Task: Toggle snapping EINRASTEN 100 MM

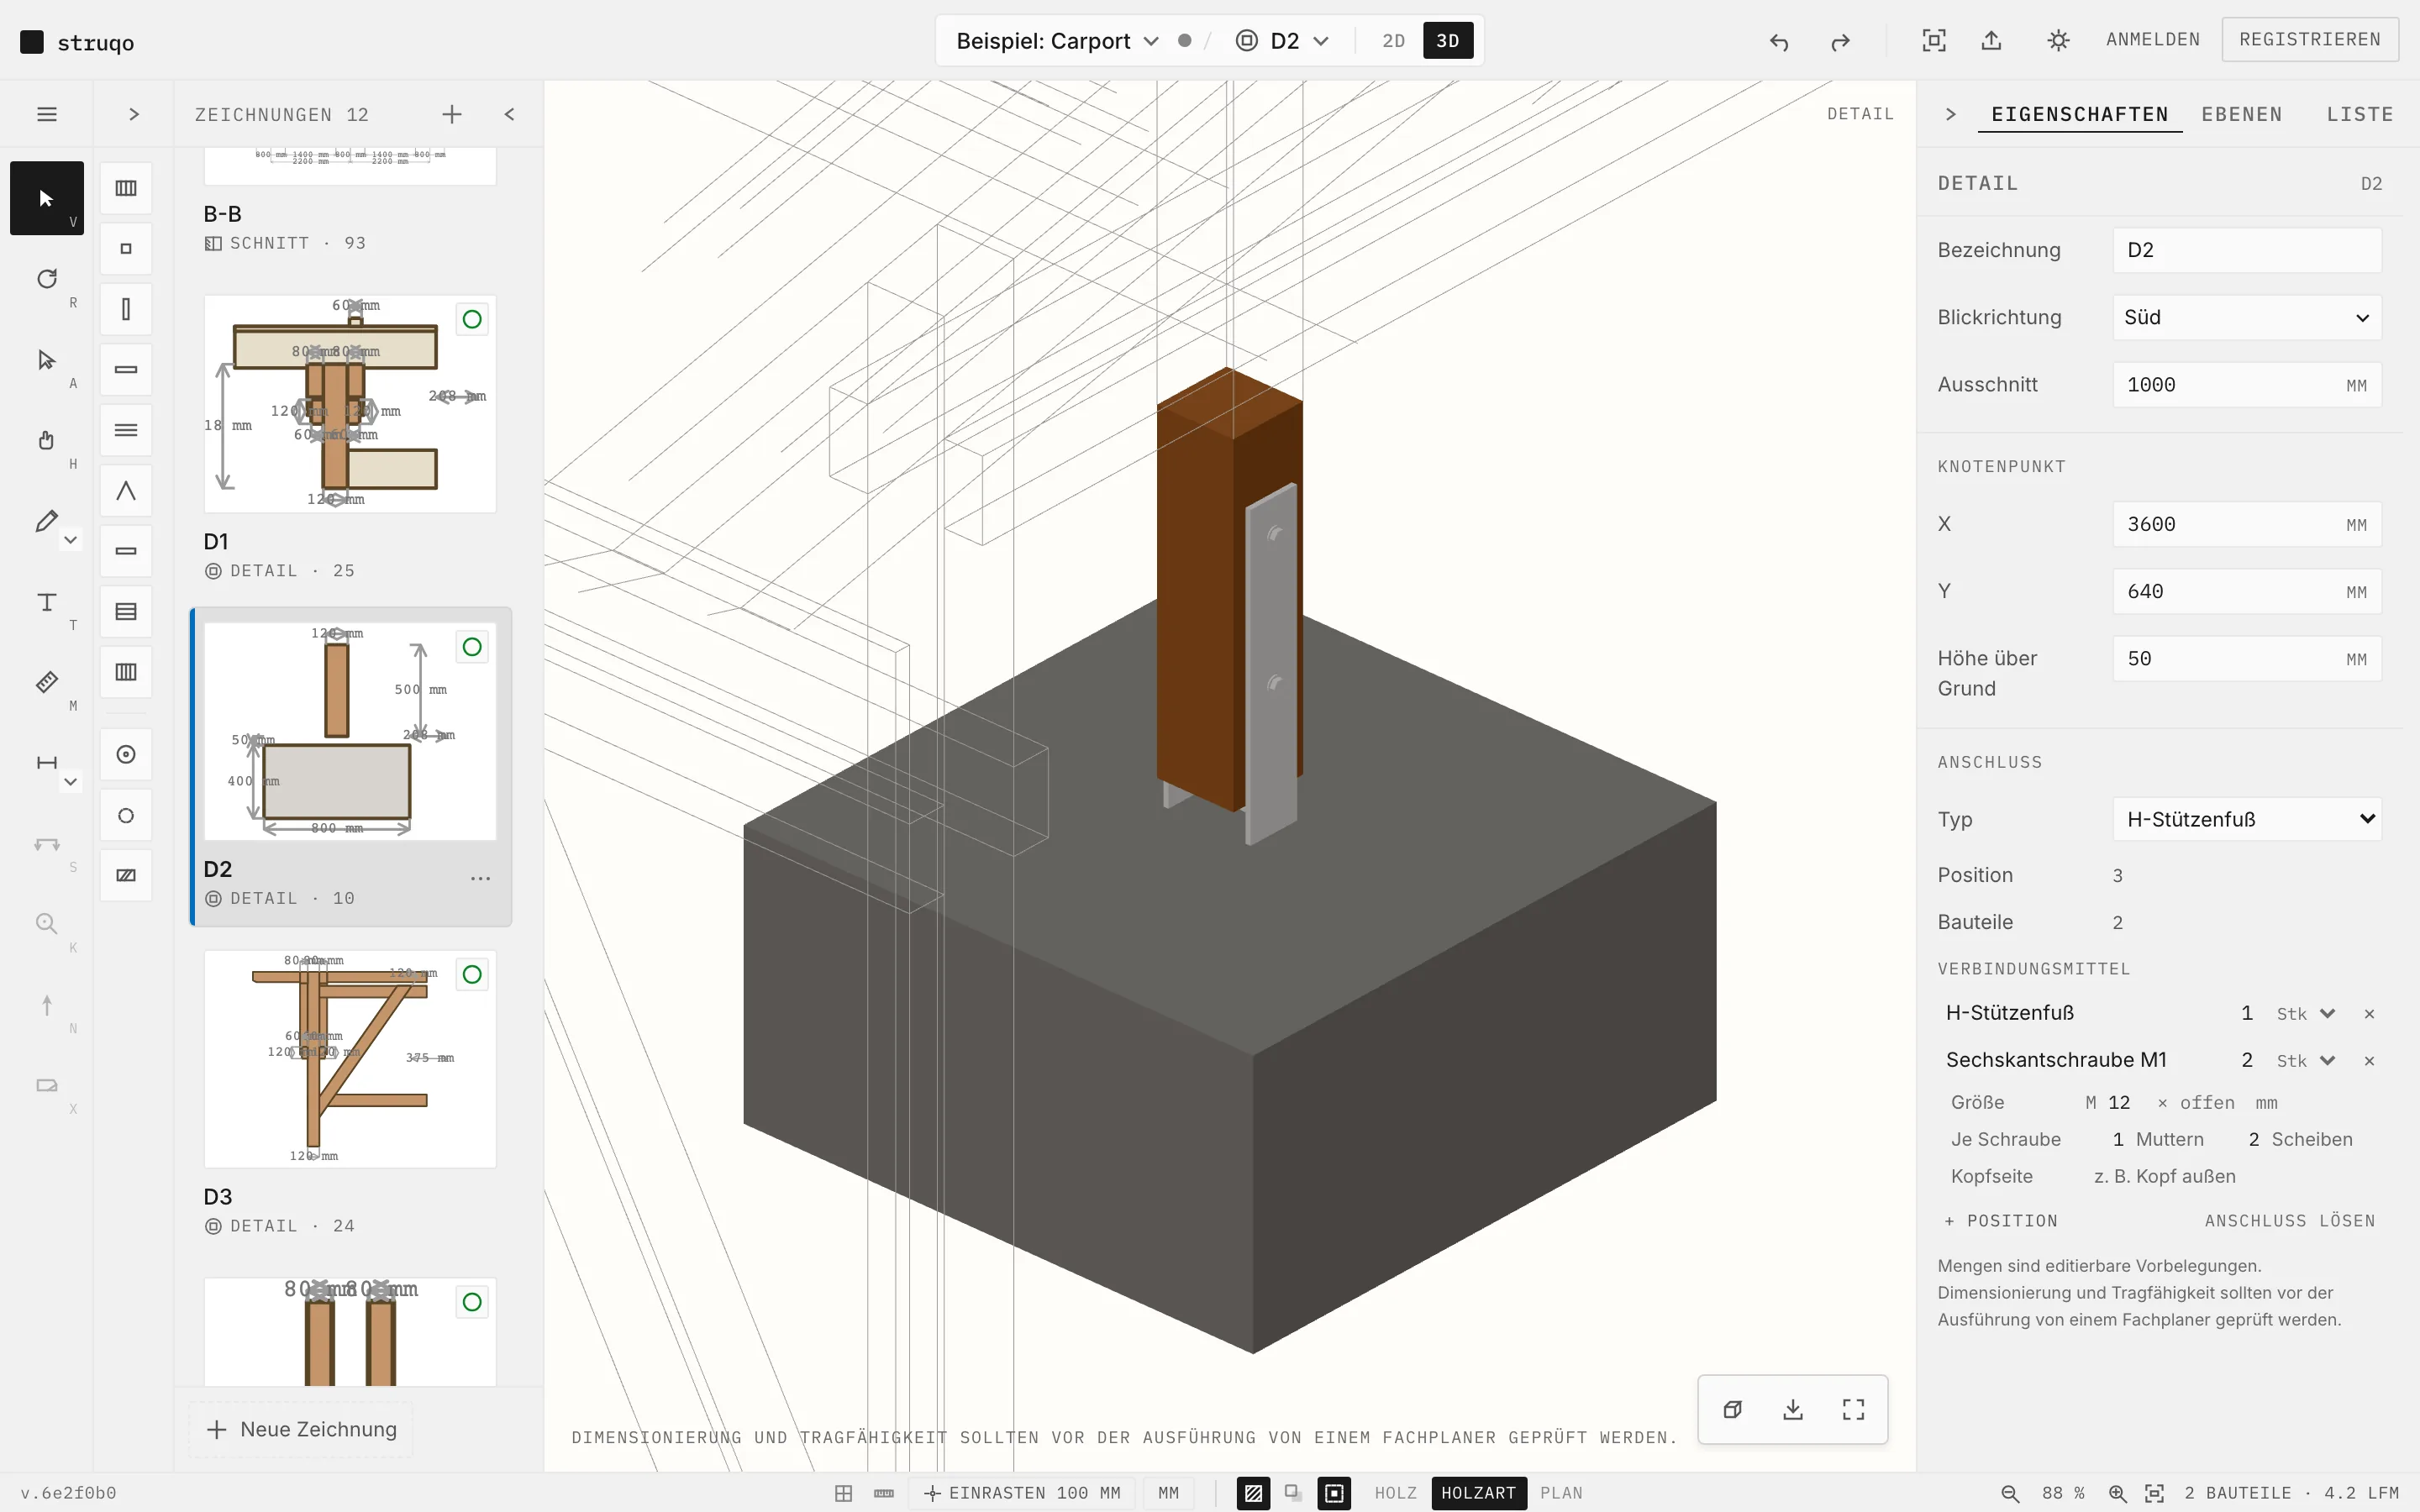Action: pos(1022,1493)
